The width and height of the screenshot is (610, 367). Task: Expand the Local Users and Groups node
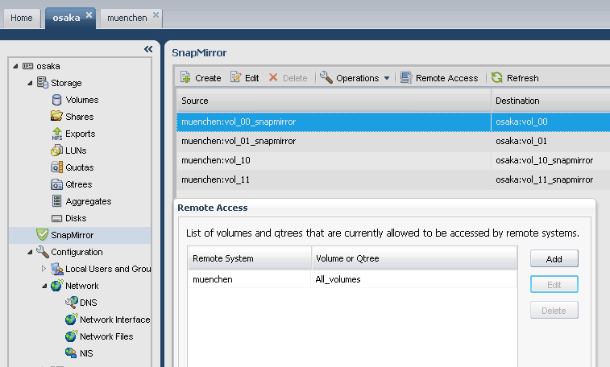coord(44,269)
